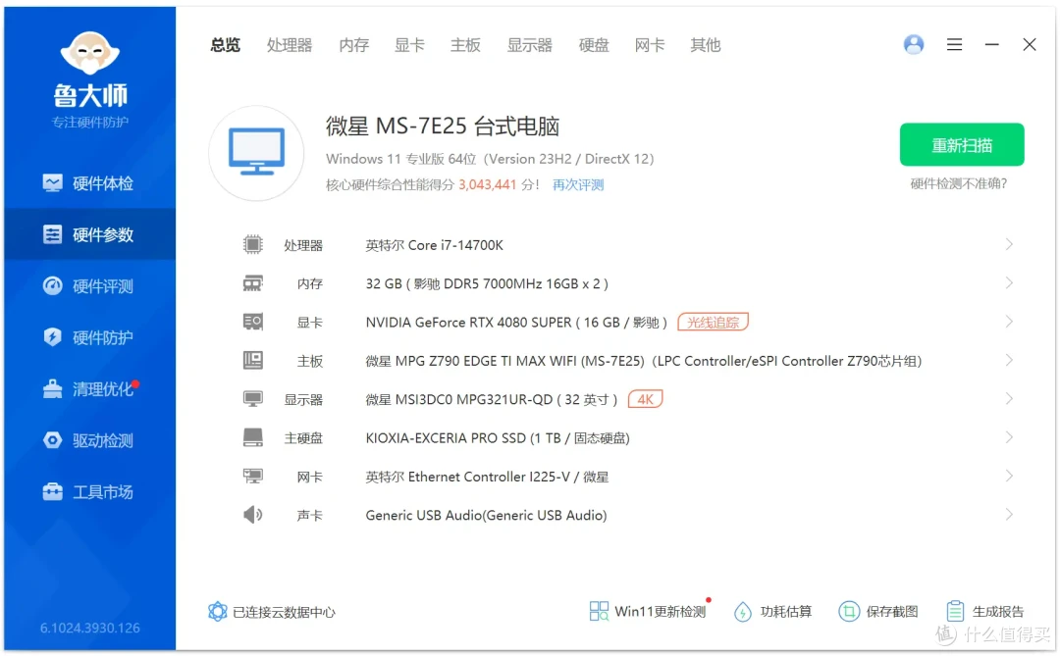Click the 主板 motherboard icon
This screenshot has width=1060, height=656.
tap(253, 360)
